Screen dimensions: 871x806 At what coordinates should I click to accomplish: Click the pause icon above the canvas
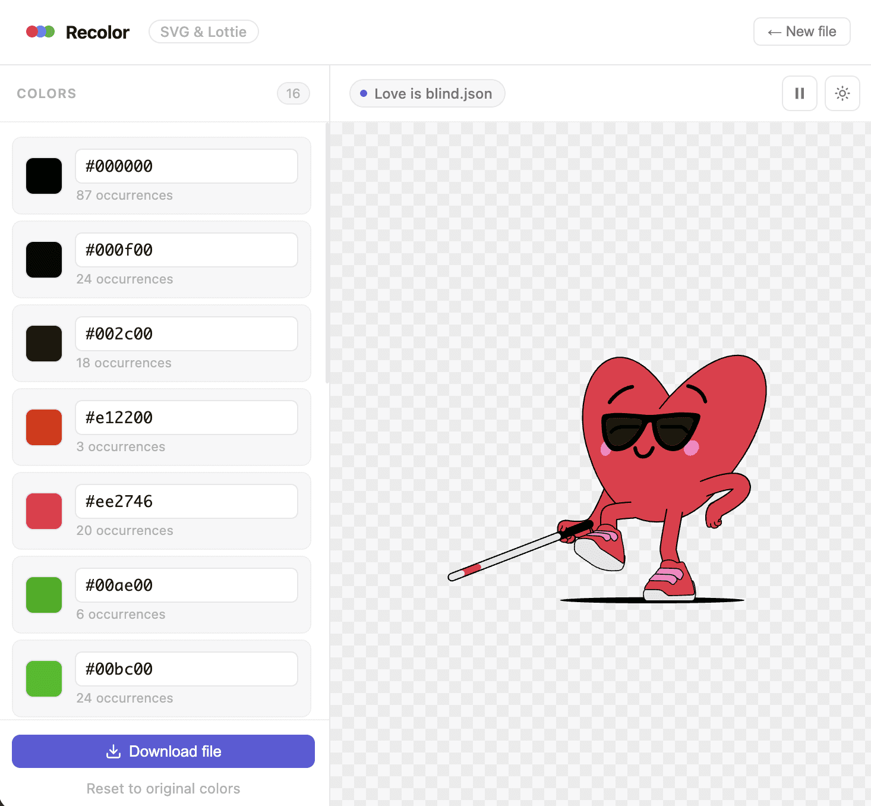(x=799, y=93)
